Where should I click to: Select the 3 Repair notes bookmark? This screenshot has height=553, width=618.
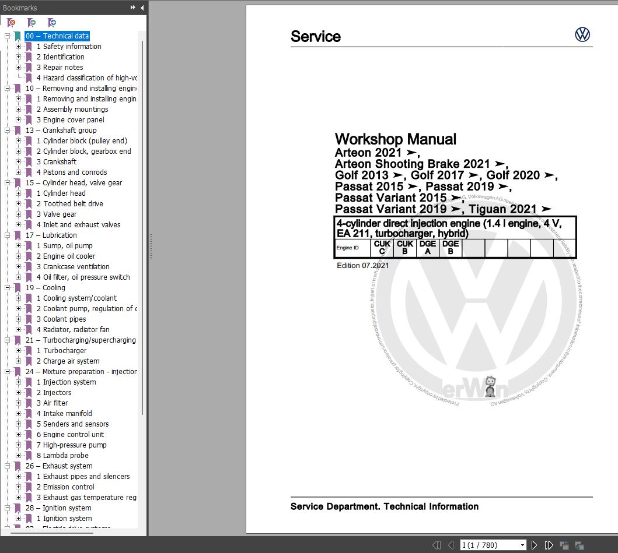[x=60, y=68]
